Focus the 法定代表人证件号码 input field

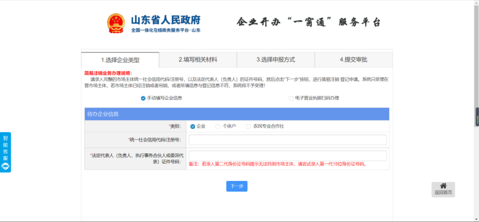(x=287, y=156)
